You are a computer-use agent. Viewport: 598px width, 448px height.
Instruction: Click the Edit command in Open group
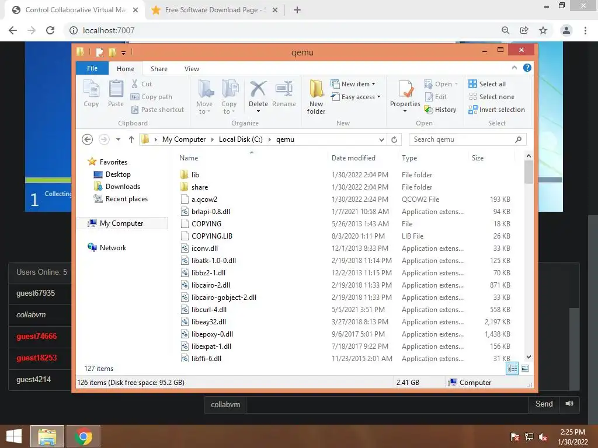[x=436, y=97]
